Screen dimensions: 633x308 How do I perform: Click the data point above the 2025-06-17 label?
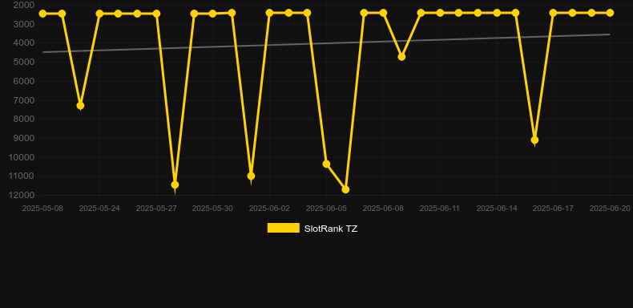[553, 13]
